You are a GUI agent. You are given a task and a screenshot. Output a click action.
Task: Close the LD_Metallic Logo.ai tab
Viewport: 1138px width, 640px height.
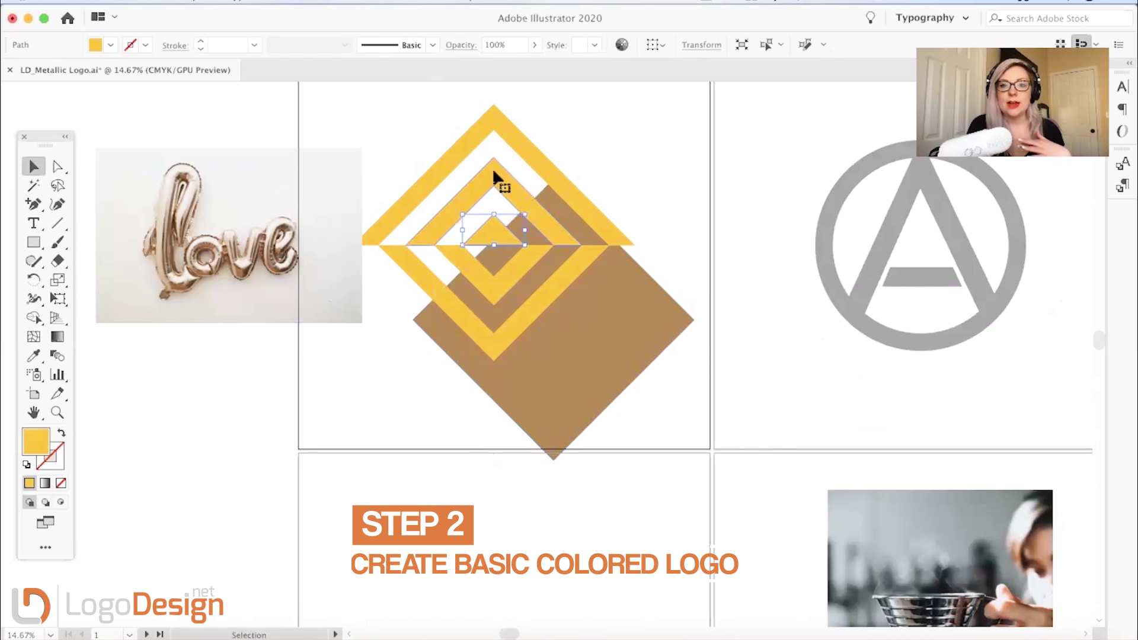[9, 70]
